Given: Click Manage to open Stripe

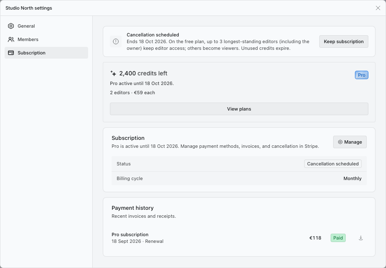Looking at the screenshot, I should (x=350, y=142).
